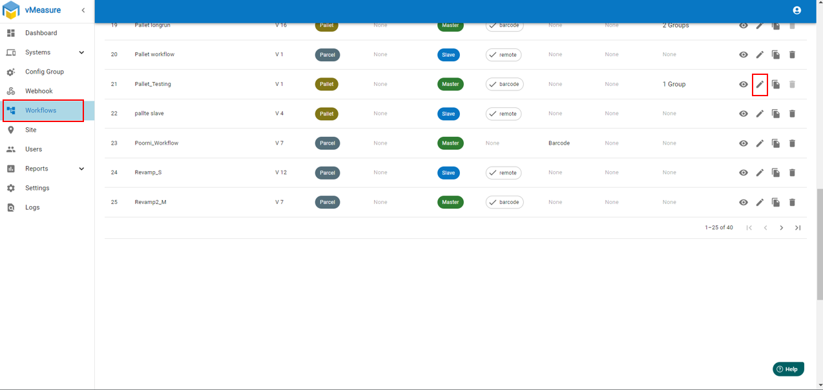Image resolution: width=823 pixels, height=390 pixels.
Task: Delete the pallte slave workflow
Action: 792,114
